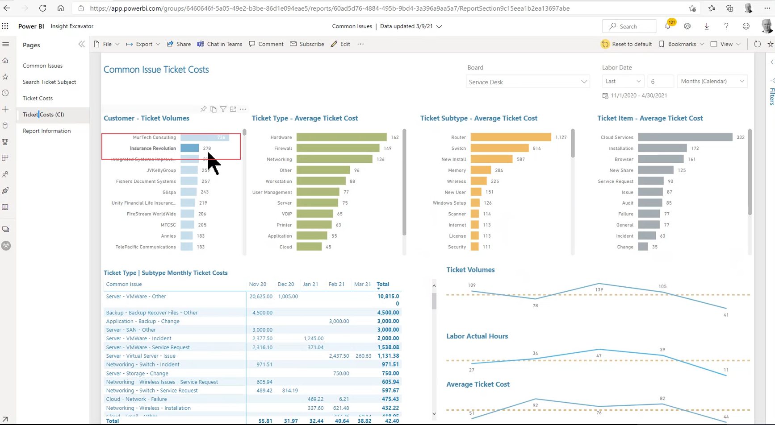The image size is (775, 425).
Task: Open Power BI settings gear
Action: click(687, 26)
